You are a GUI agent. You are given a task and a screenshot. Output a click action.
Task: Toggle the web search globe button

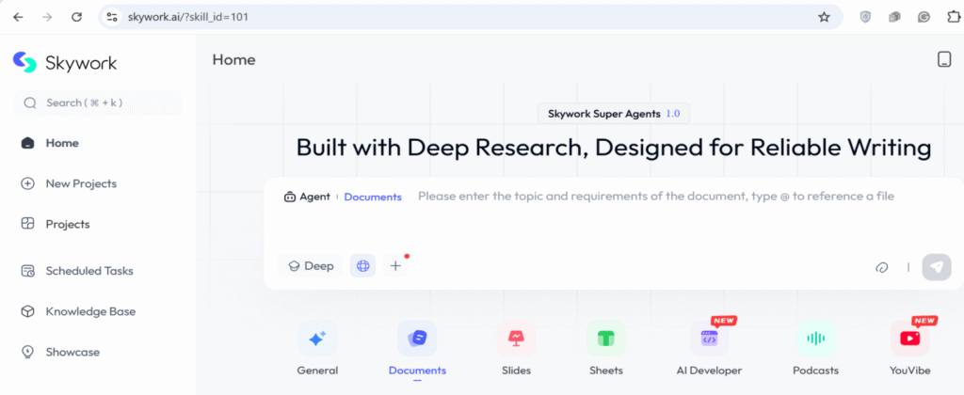(362, 266)
